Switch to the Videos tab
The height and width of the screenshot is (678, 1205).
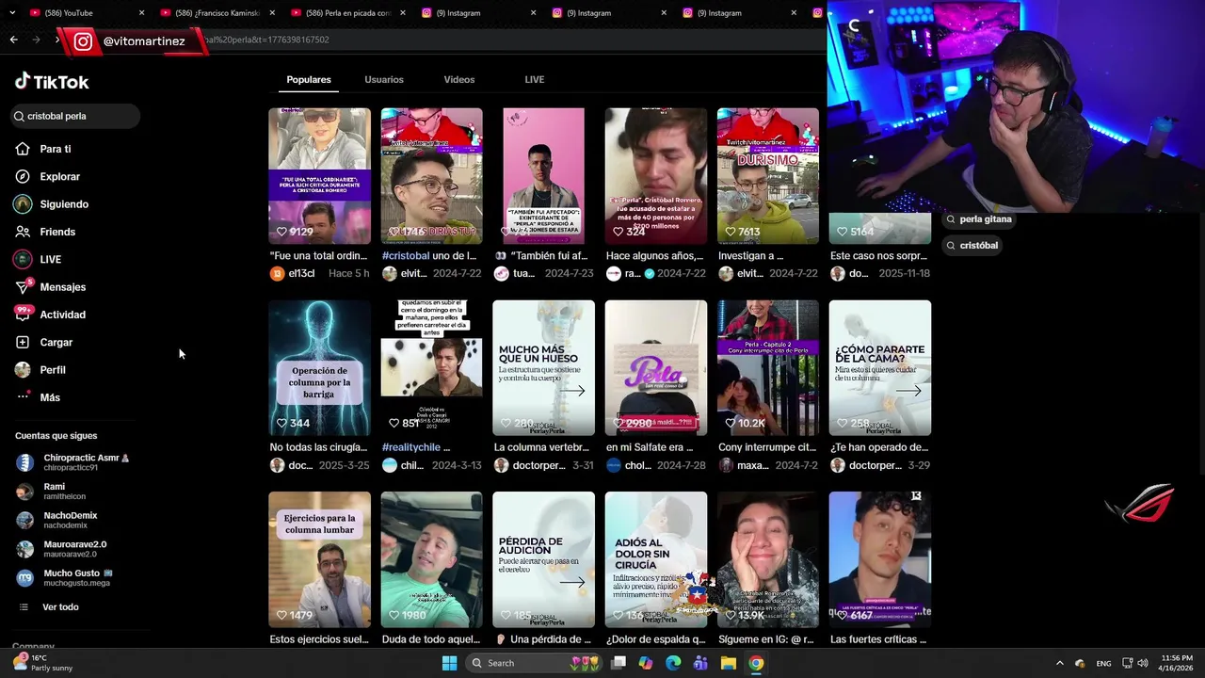(459, 80)
